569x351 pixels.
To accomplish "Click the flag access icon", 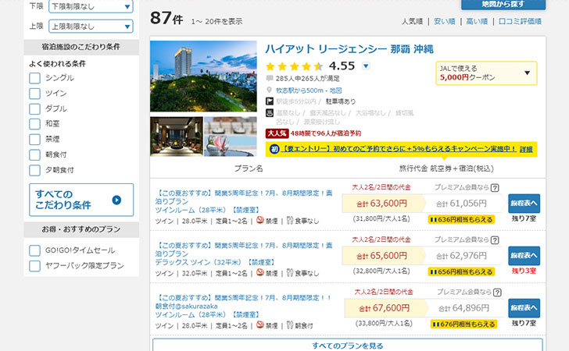I will pos(269,101).
